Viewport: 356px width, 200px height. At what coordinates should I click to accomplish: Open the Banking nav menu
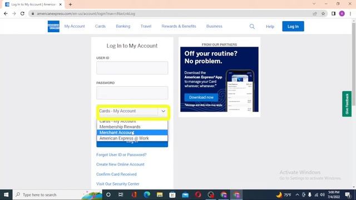click(123, 26)
